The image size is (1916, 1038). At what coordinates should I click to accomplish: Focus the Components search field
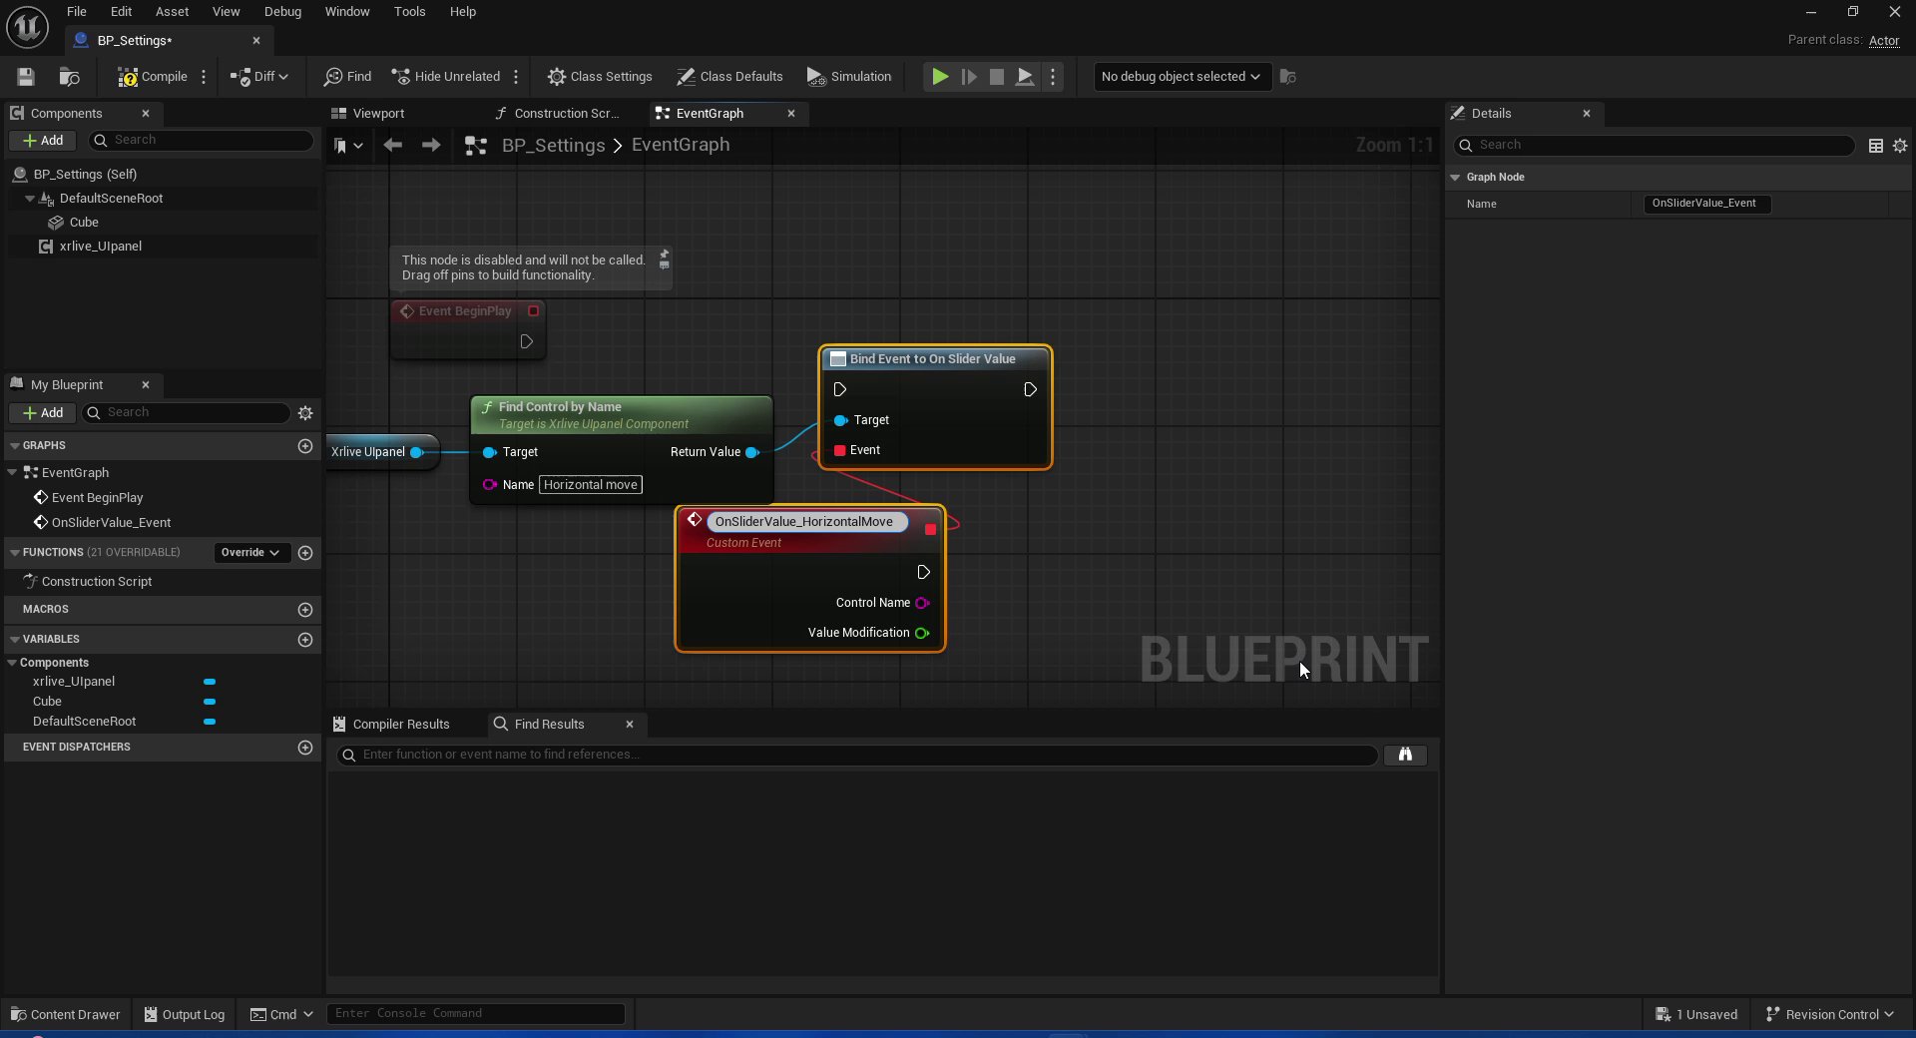tap(202, 141)
